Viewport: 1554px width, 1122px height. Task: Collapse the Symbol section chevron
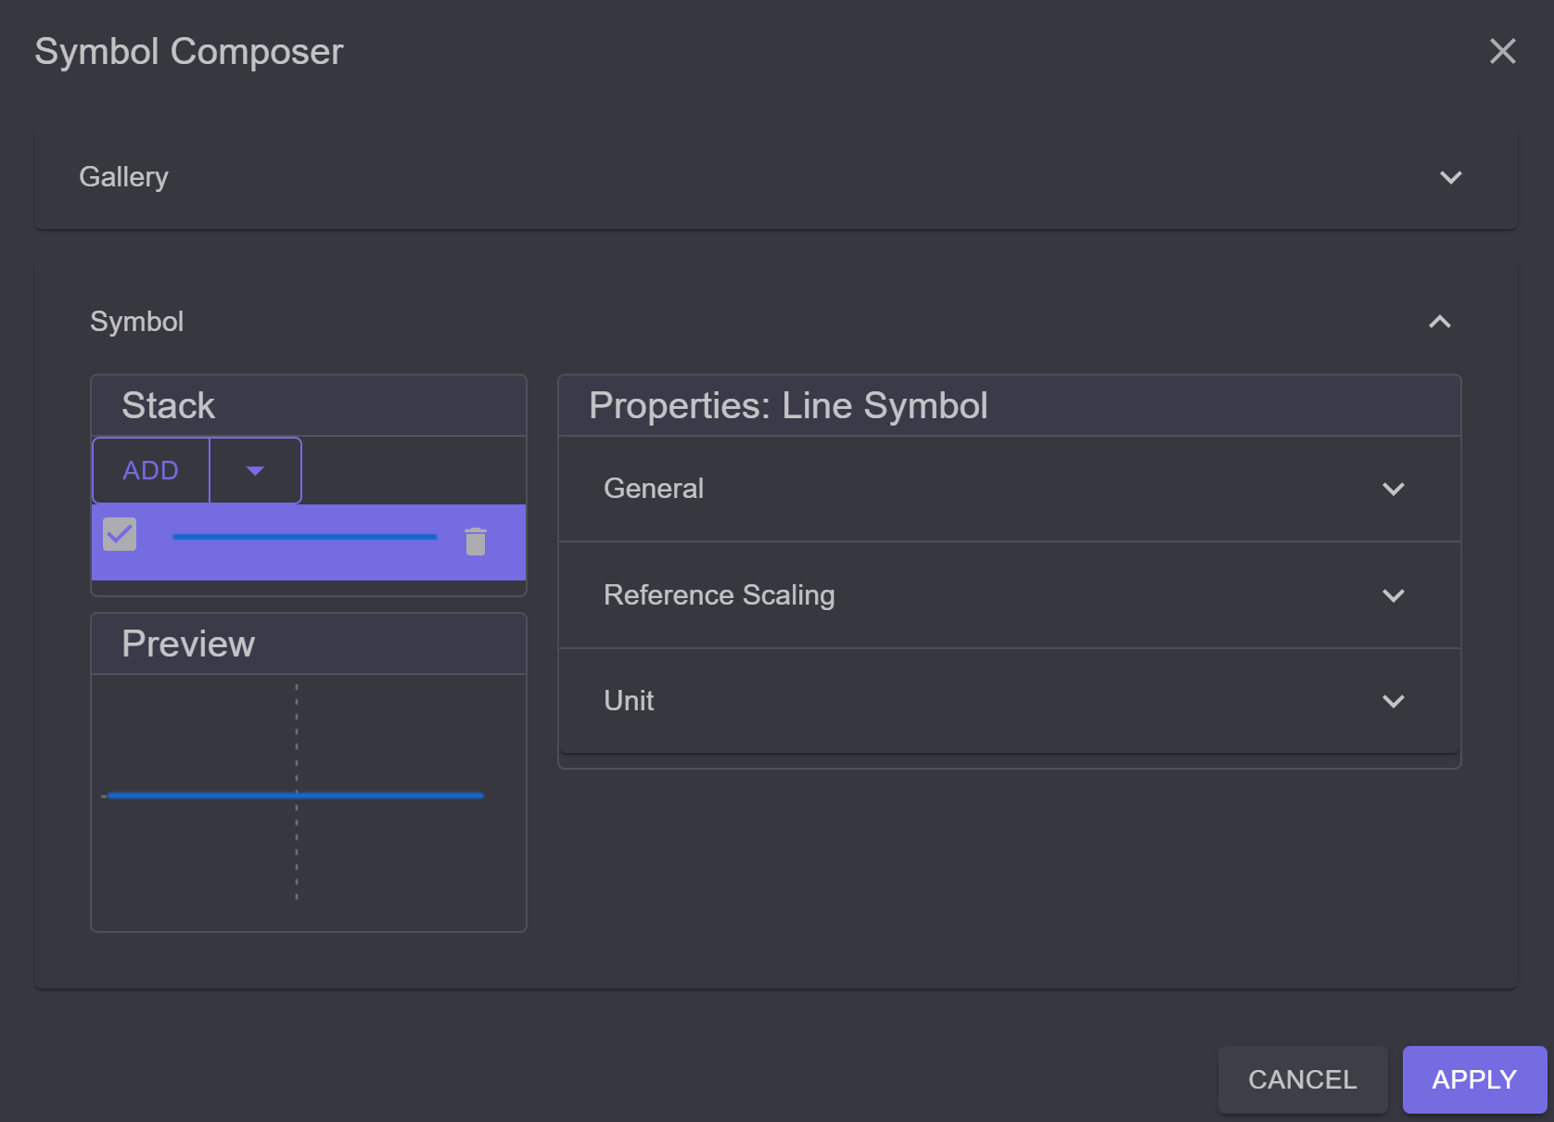point(1439,322)
